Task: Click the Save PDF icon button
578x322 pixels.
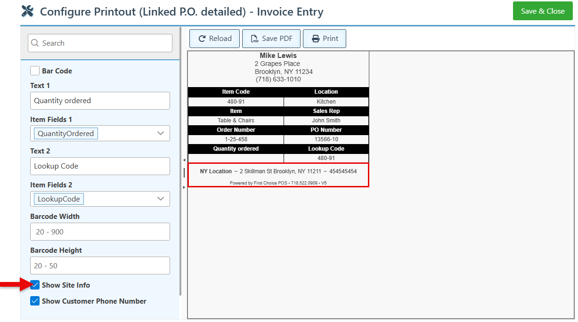Action: click(x=254, y=39)
